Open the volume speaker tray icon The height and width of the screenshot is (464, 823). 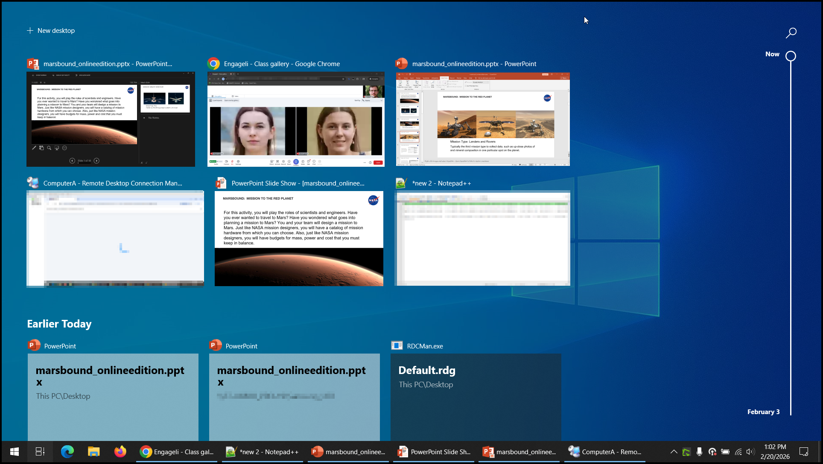pos(750,452)
